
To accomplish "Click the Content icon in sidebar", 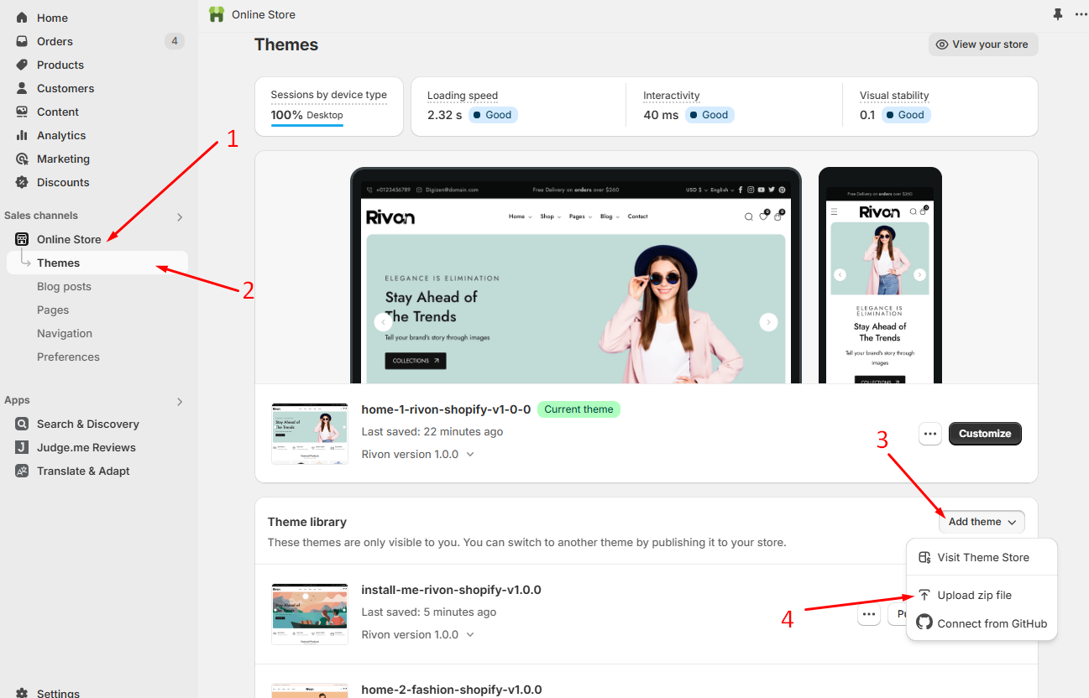I will pyautogui.click(x=22, y=112).
